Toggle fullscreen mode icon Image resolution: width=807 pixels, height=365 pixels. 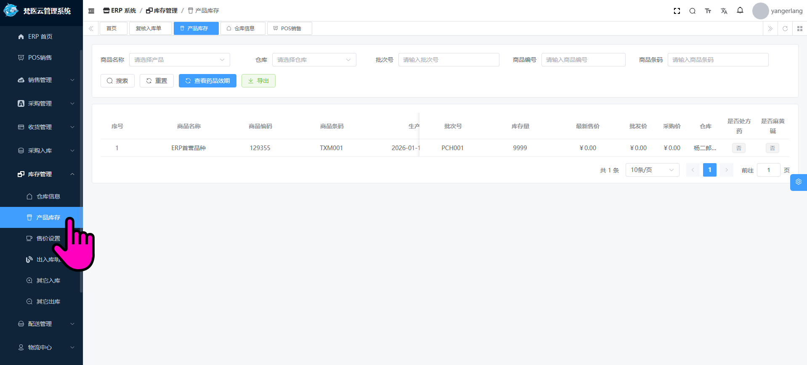pyautogui.click(x=677, y=11)
